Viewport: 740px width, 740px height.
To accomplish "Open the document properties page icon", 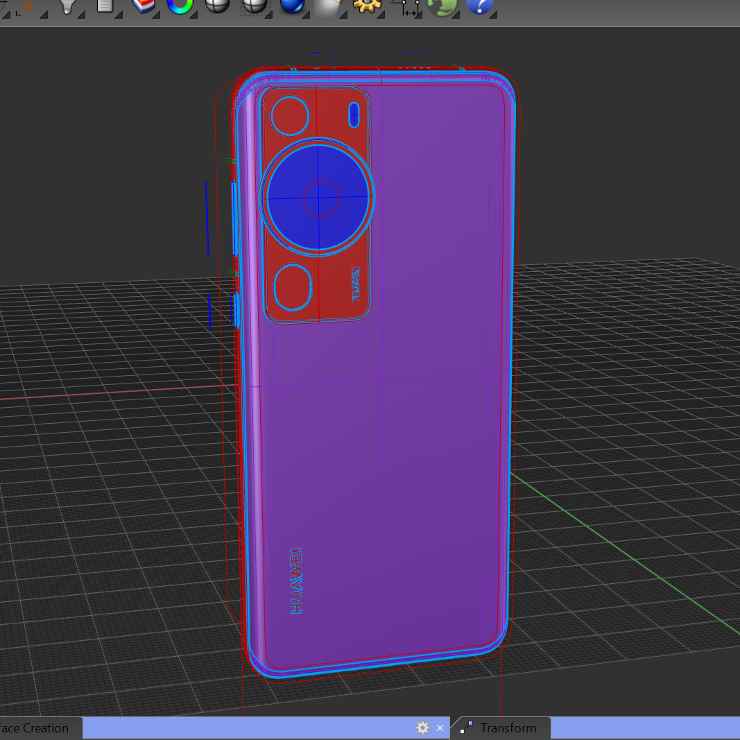I will pyautogui.click(x=105, y=6).
